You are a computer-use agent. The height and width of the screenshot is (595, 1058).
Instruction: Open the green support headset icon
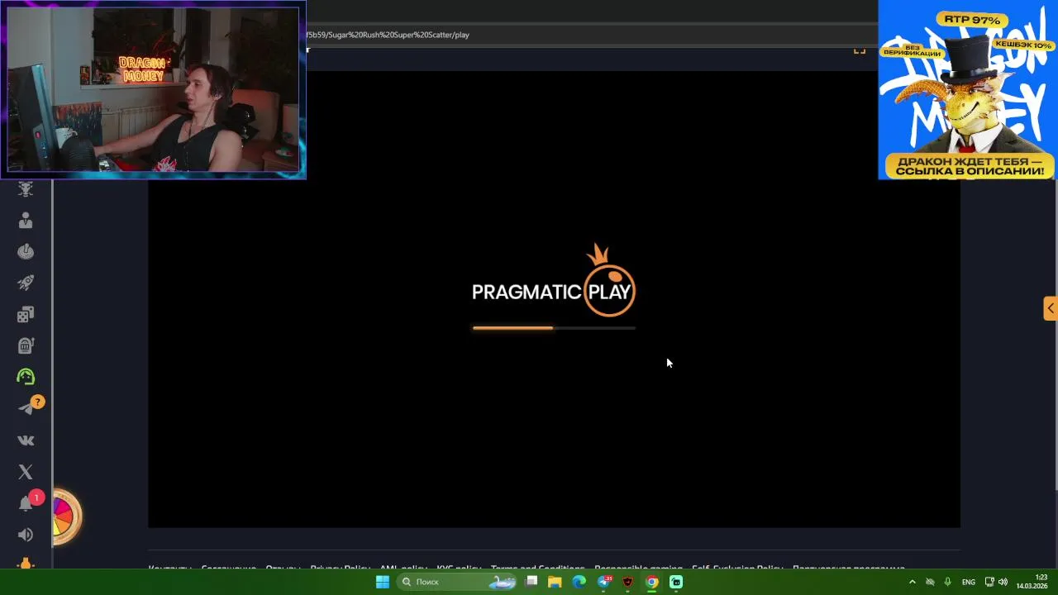tap(26, 377)
